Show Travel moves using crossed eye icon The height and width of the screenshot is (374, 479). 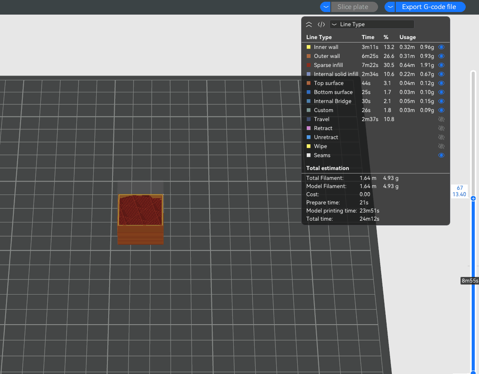pyautogui.click(x=441, y=119)
